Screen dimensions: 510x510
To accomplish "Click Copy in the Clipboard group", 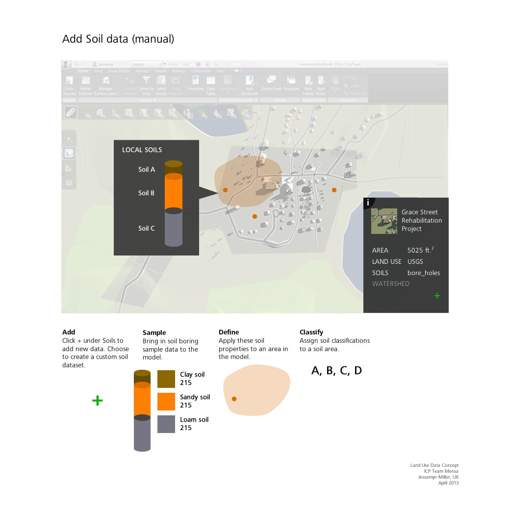I will pyautogui.click(x=351, y=86).
